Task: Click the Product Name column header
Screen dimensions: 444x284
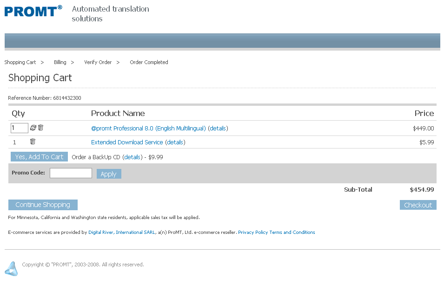Action: pyautogui.click(x=118, y=113)
